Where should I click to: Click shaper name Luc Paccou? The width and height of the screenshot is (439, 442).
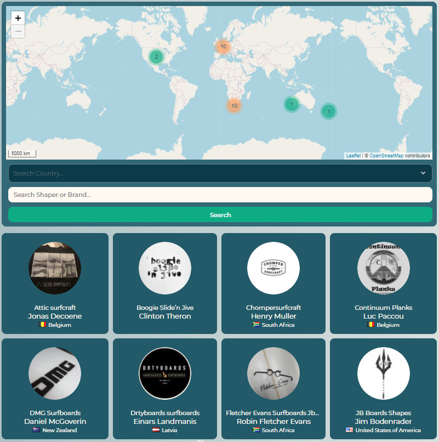click(384, 316)
